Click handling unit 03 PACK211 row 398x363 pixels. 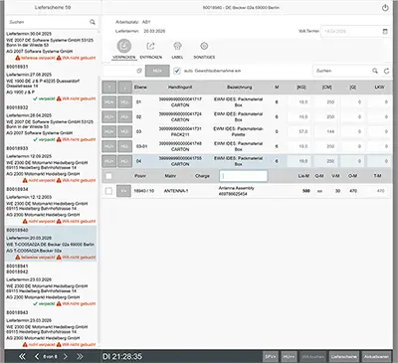246,131
